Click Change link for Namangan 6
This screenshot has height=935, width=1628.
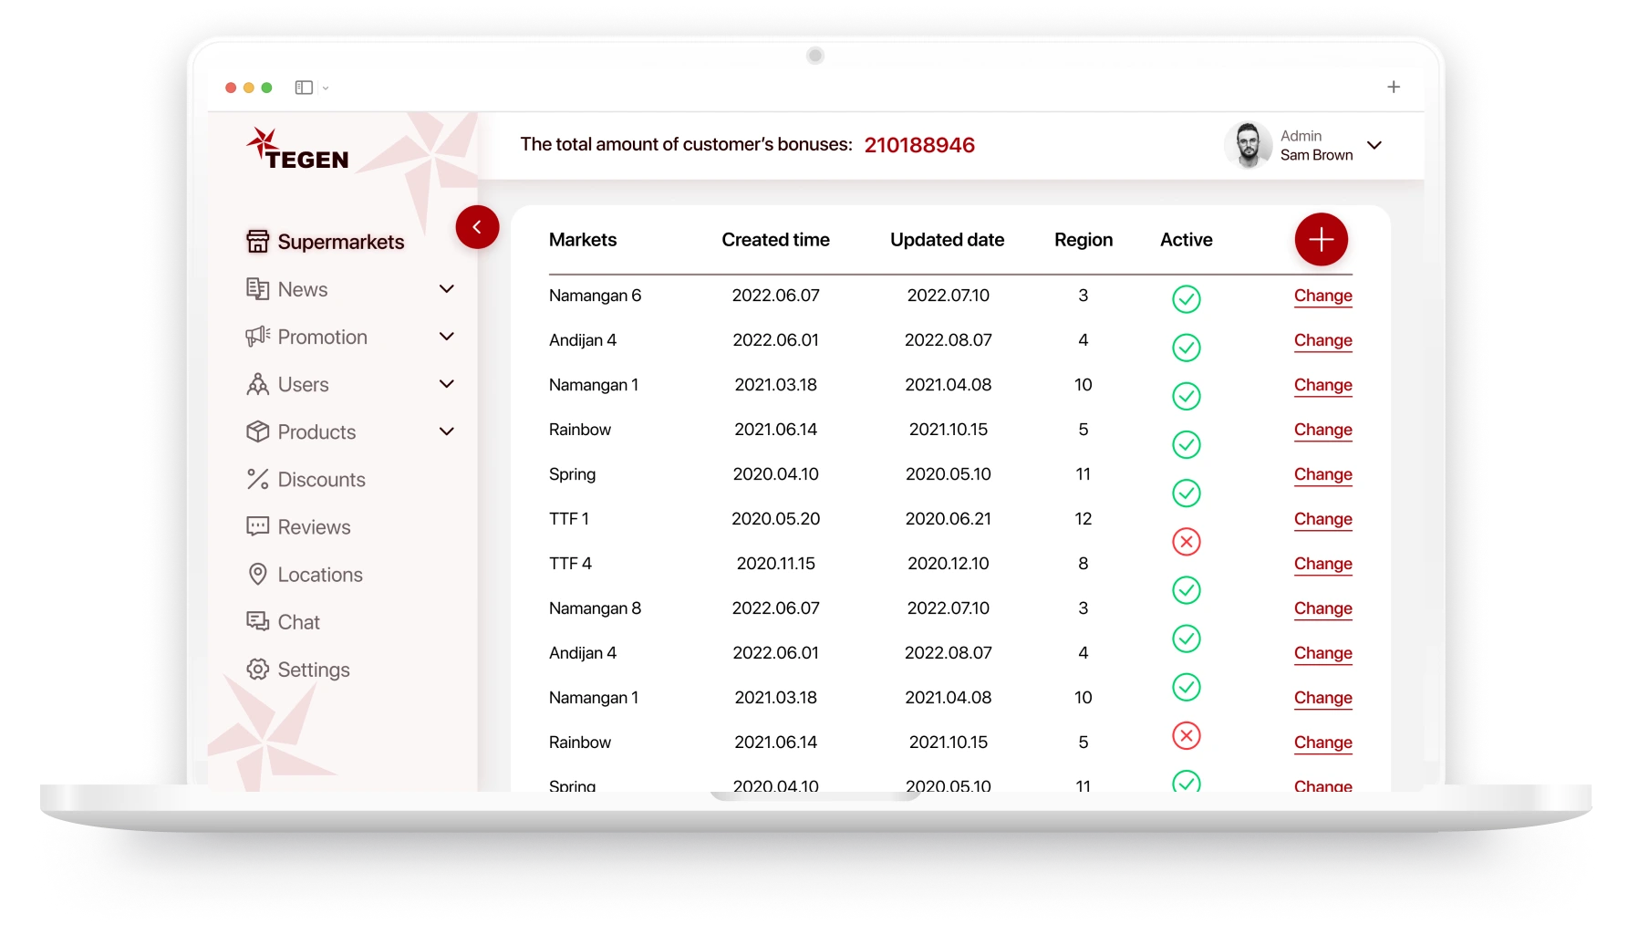1322,296
